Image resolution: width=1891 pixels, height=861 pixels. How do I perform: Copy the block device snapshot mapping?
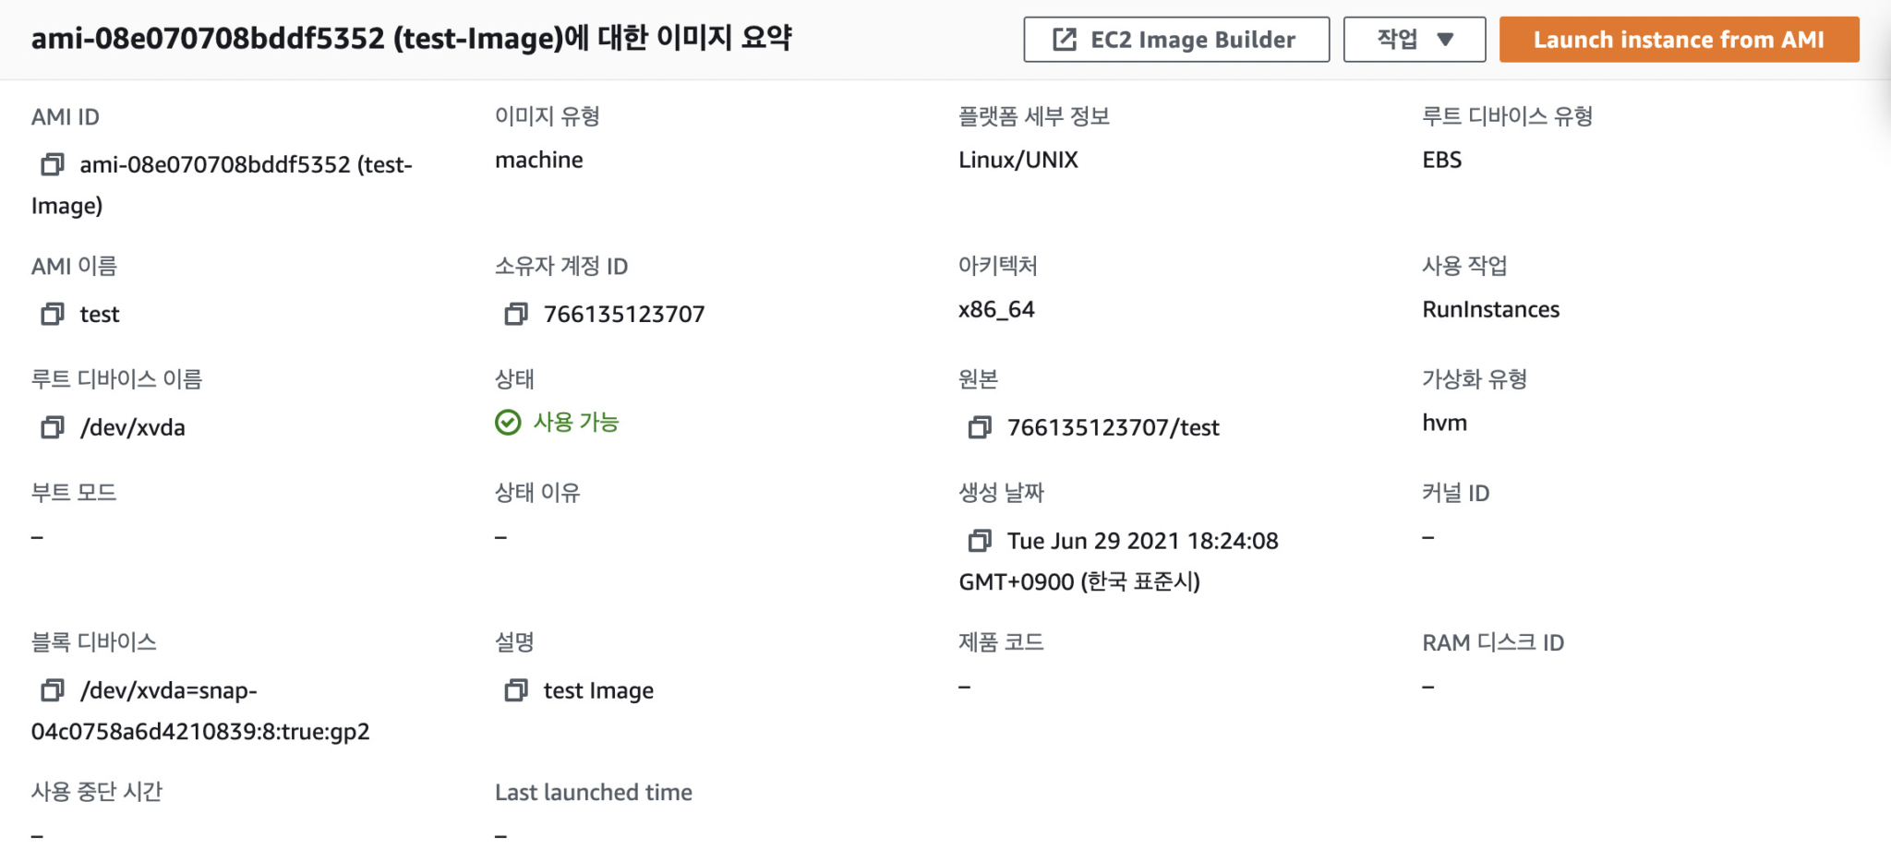click(51, 689)
